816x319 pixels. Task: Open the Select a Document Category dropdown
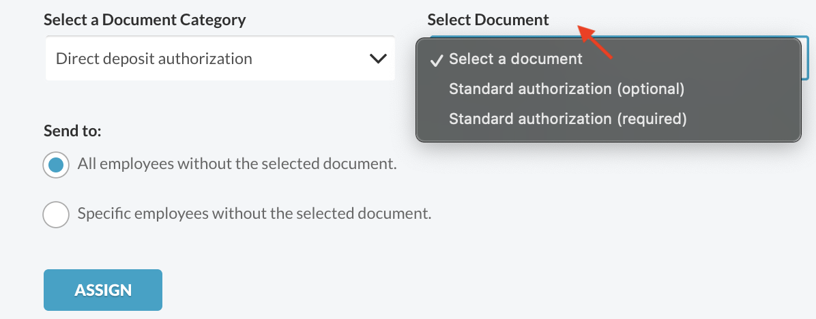(x=220, y=58)
